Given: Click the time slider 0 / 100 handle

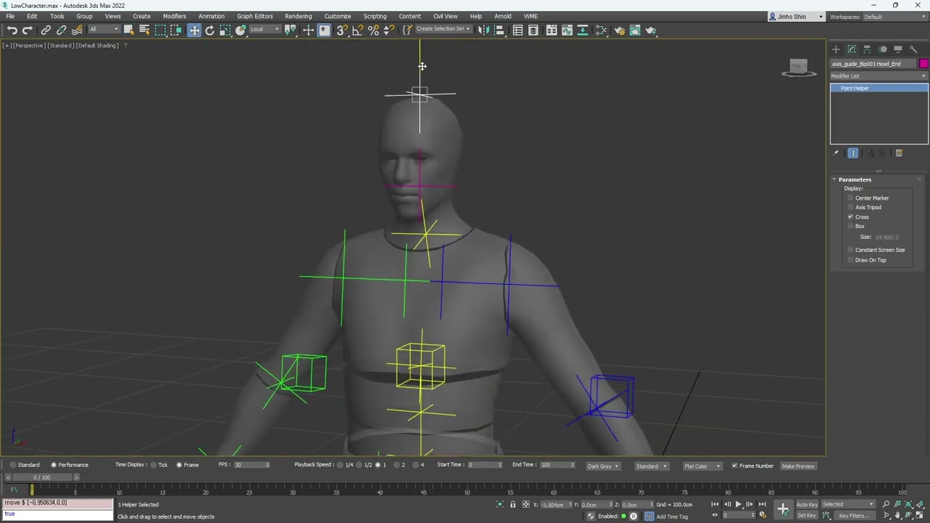Looking at the screenshot, I should click(x=41, y=477).
